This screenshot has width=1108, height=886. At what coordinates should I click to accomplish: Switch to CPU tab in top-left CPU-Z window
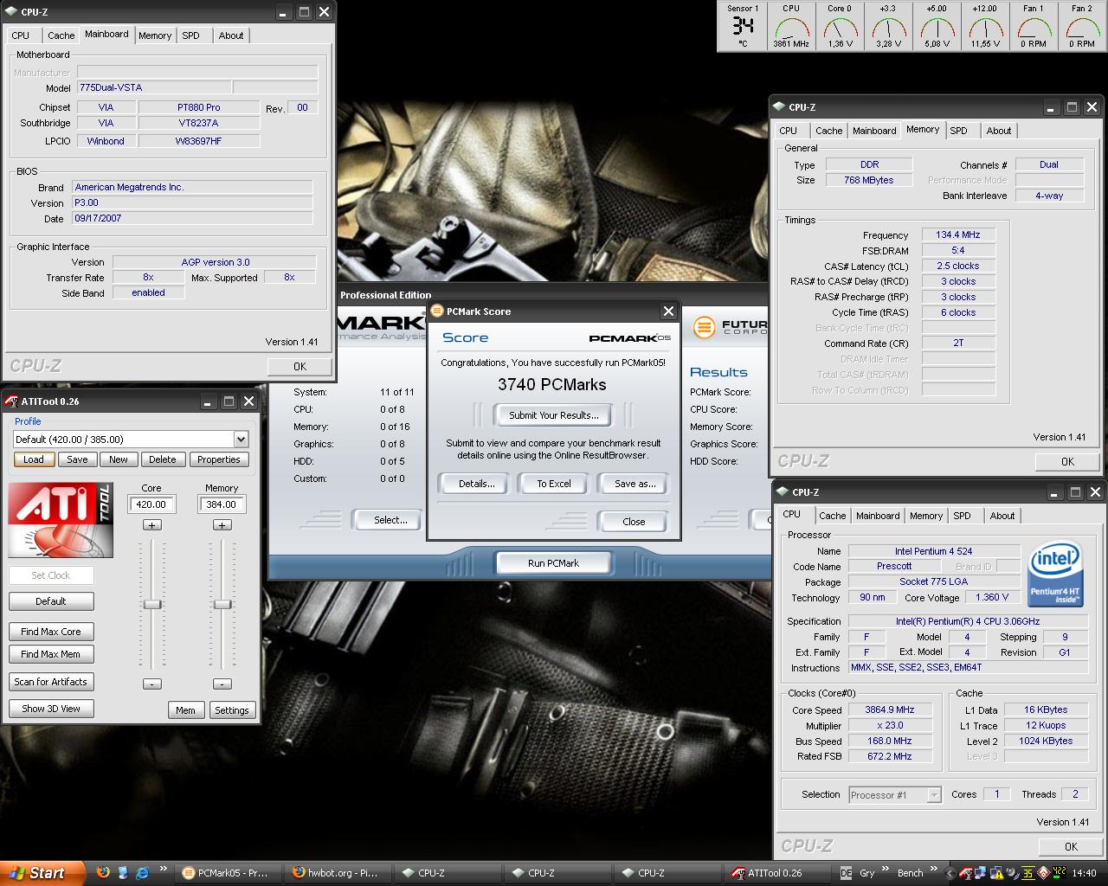21,35
